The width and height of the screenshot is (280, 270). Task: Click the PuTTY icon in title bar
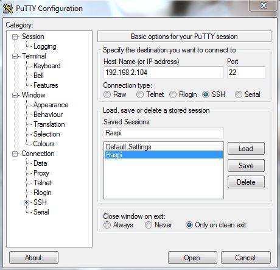point(8,9)
